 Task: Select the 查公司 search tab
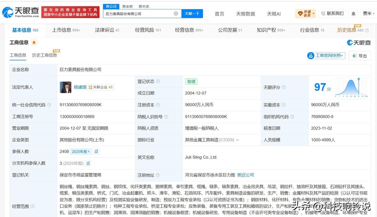(x=111, y=6)
